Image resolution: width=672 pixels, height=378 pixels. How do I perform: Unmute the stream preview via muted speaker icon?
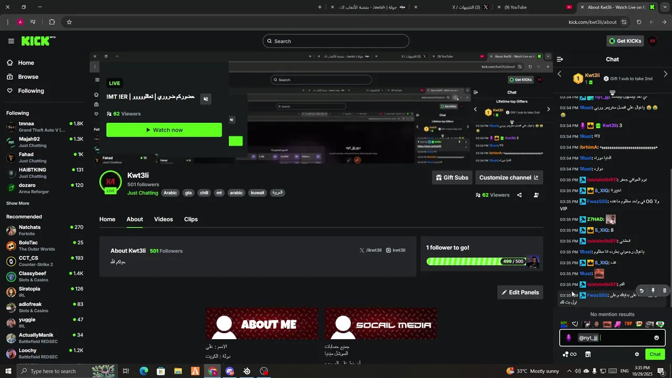click(206, 99)
